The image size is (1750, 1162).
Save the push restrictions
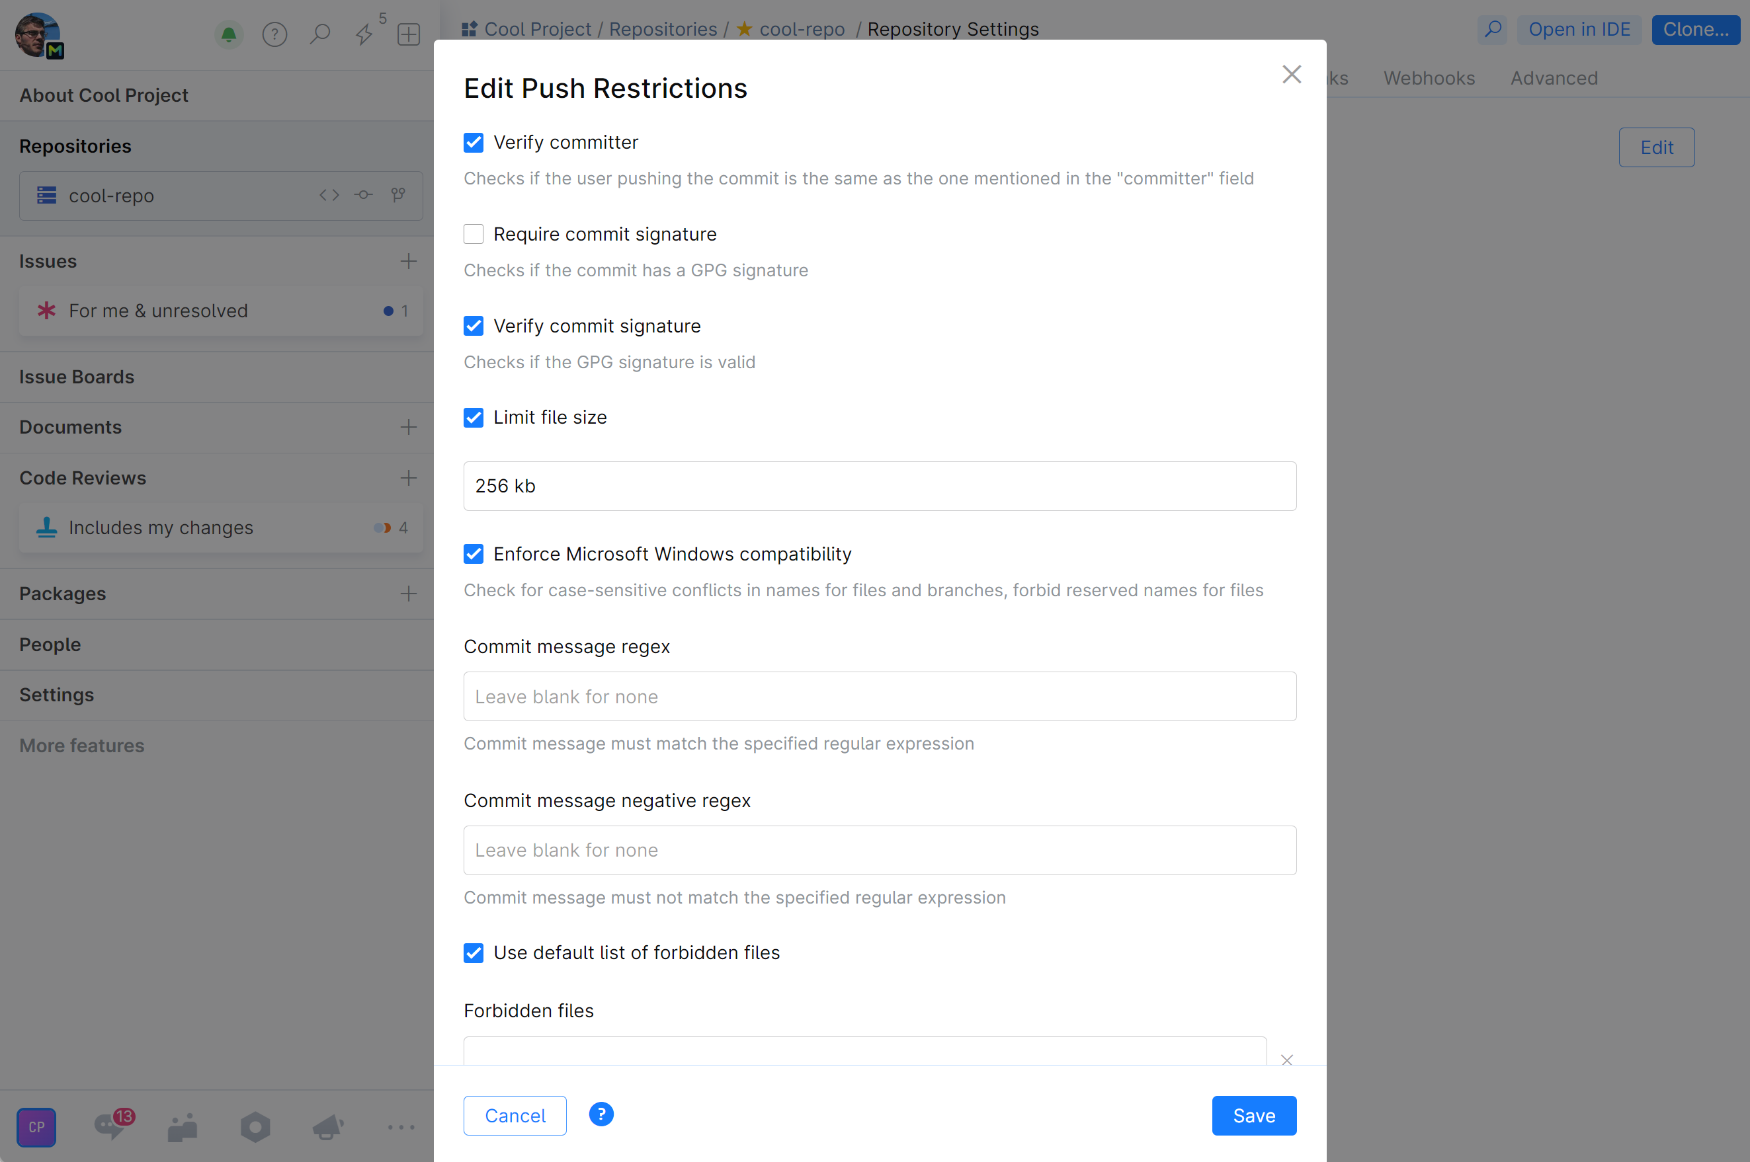pyautogui.click(x=1253, y=1115)
